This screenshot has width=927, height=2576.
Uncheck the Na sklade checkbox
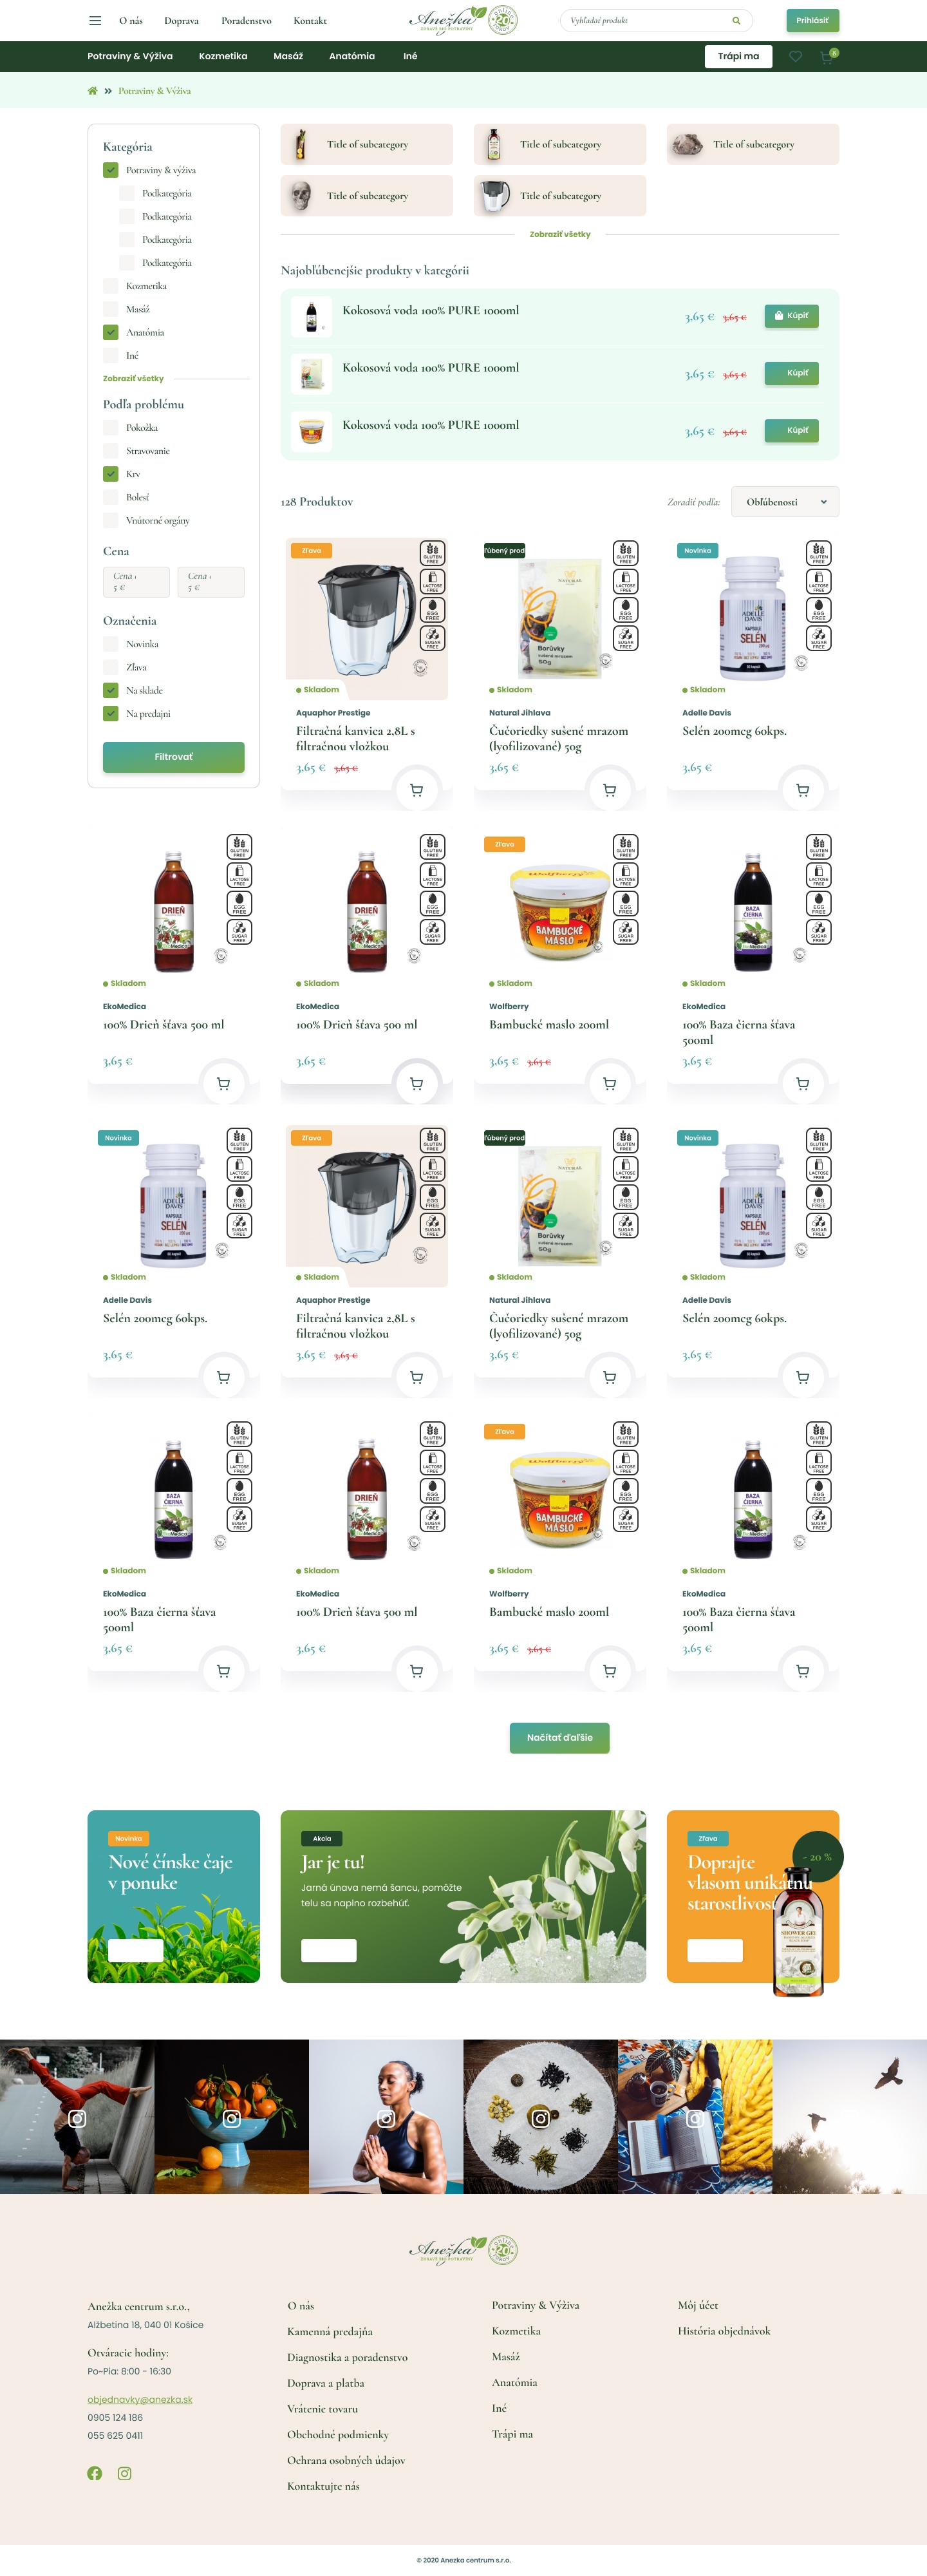[110, 690]
